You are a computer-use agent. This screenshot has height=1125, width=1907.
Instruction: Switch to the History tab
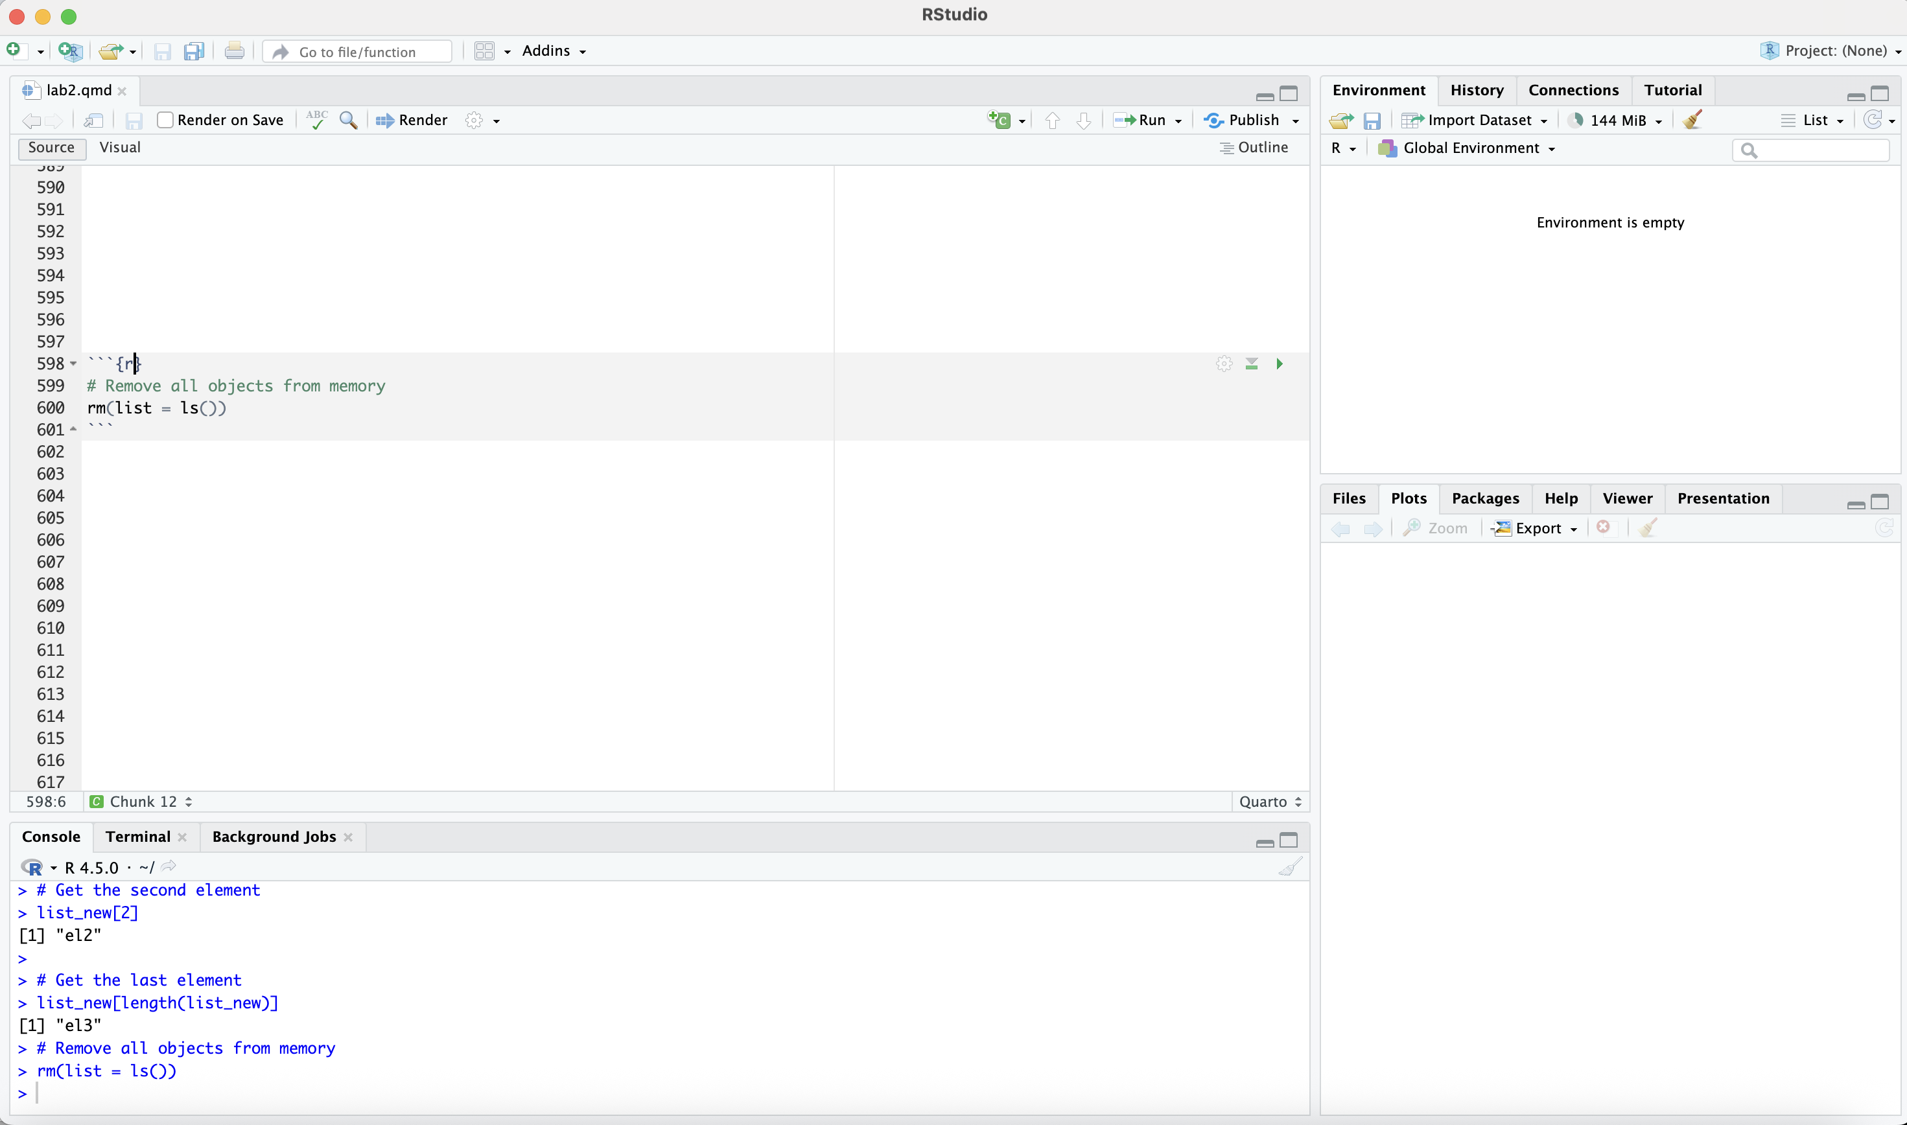click(1475, 90)
